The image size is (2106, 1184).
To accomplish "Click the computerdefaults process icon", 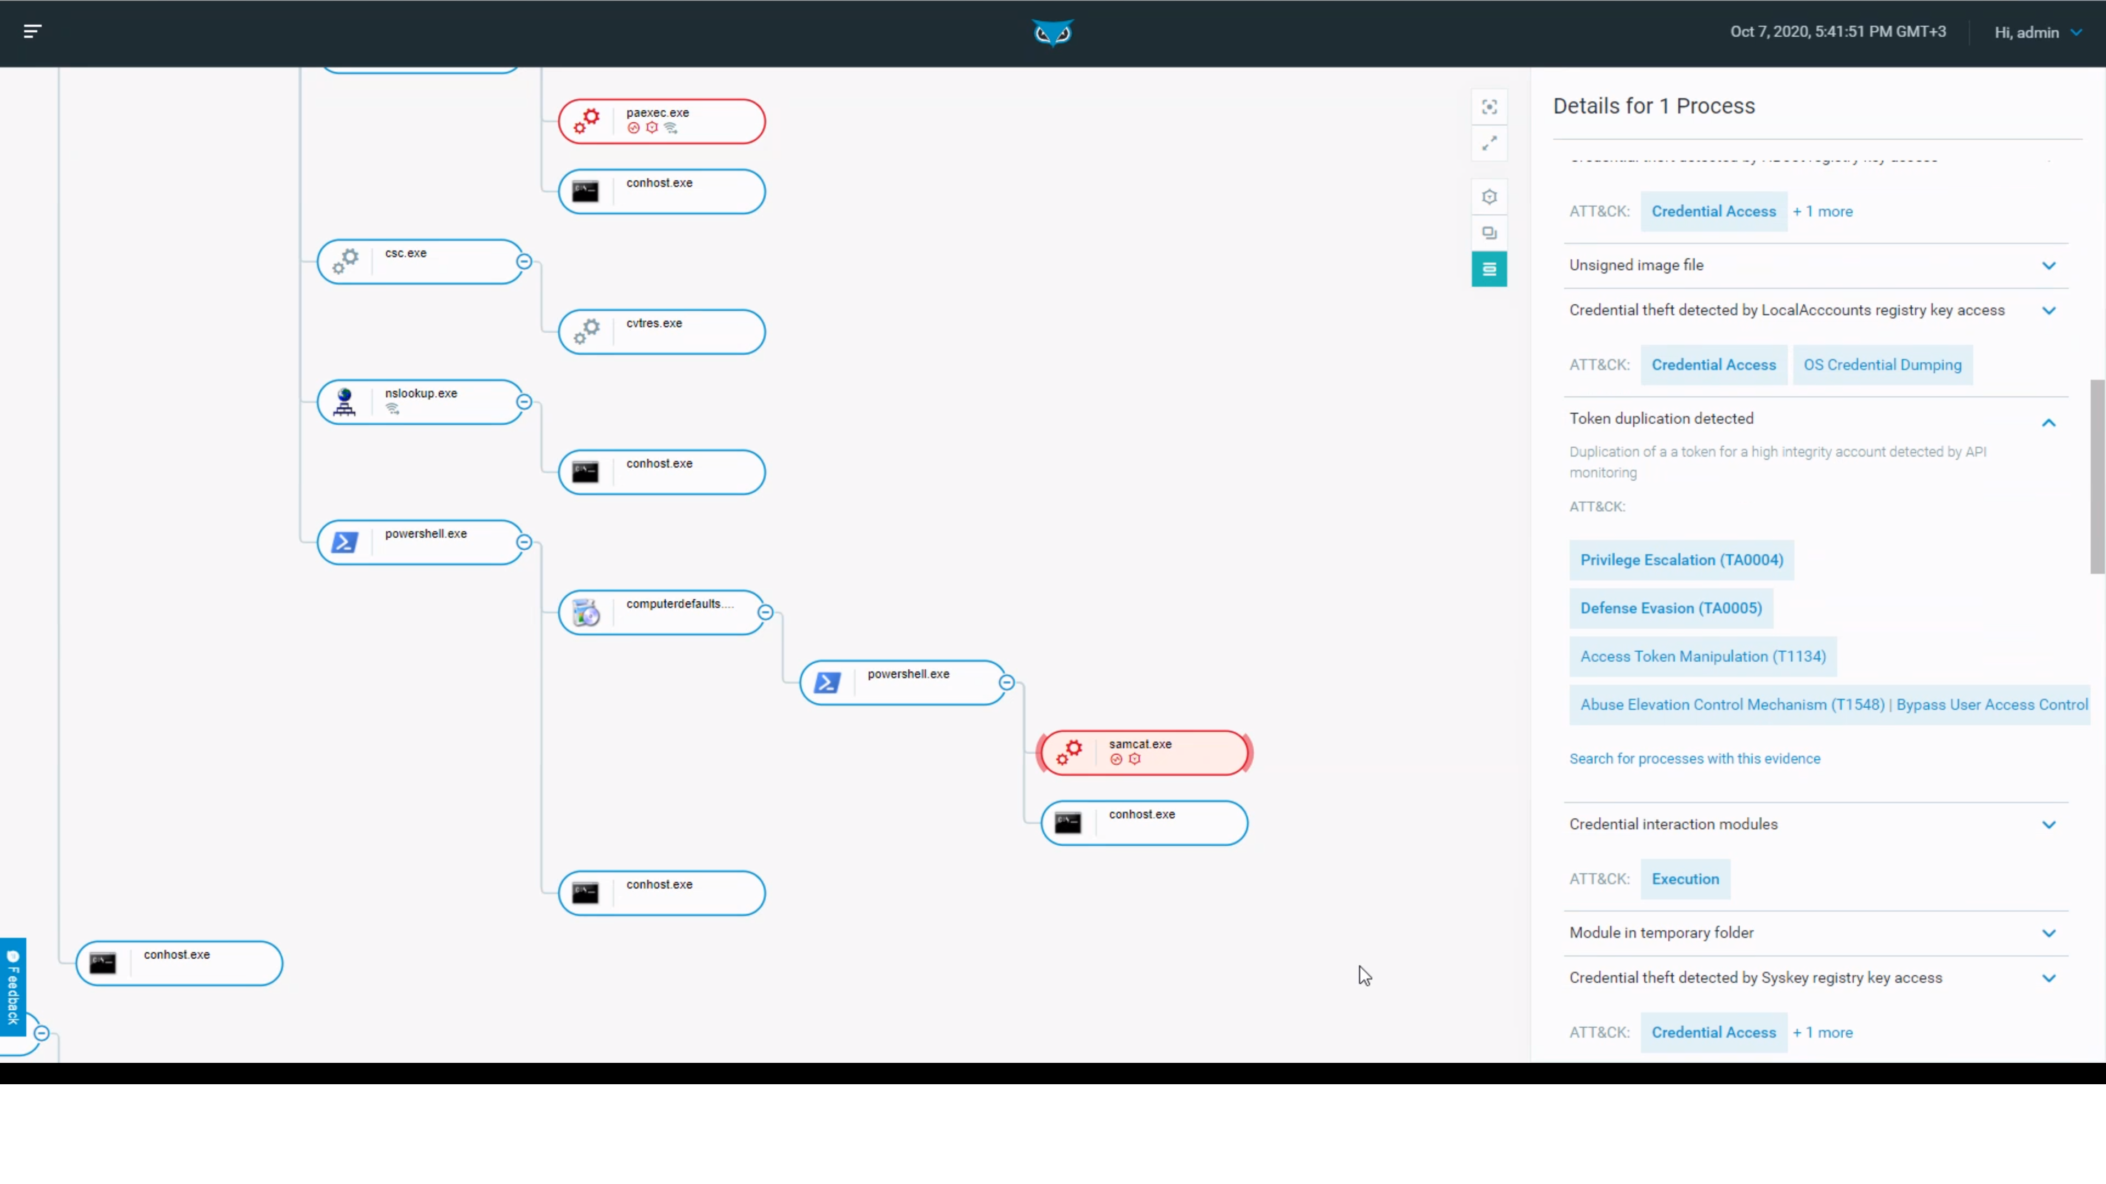I will coord(586,612).
